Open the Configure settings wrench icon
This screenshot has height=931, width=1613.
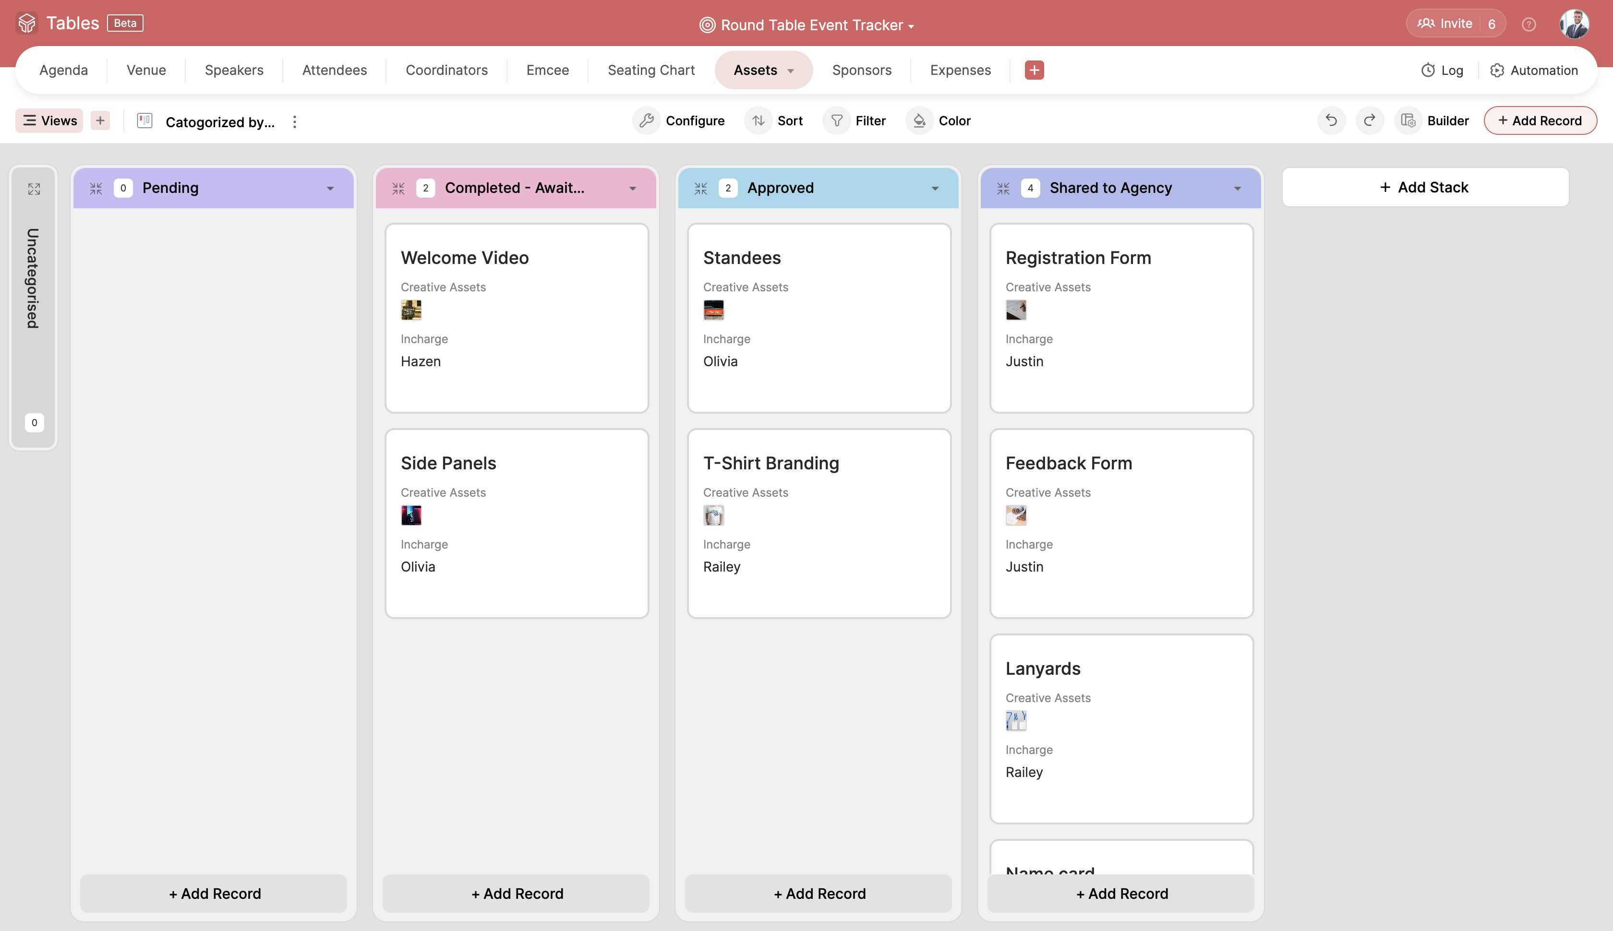click(646, 120)
